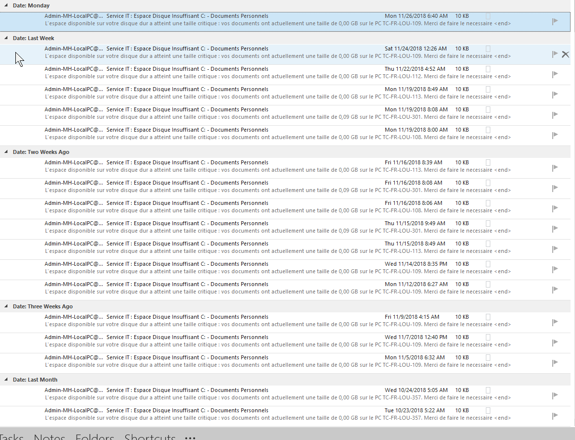Flag the Tue 10/23/2018 5:22 AM email
The width and height of the screenshot is (575, 440).
(x=555, y=415)
